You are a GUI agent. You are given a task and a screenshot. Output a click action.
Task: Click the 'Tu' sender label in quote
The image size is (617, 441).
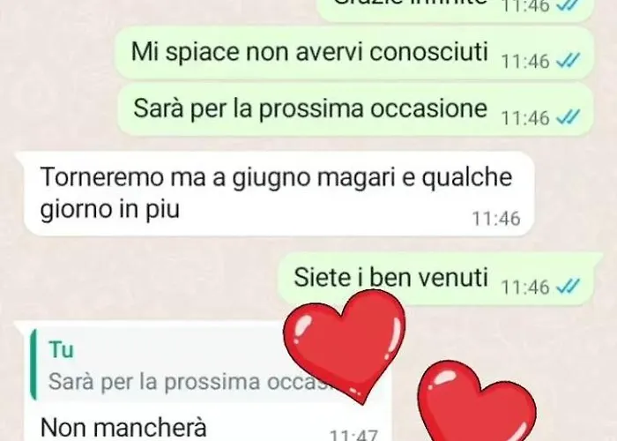pyautogui.click(x=62, y=349)
